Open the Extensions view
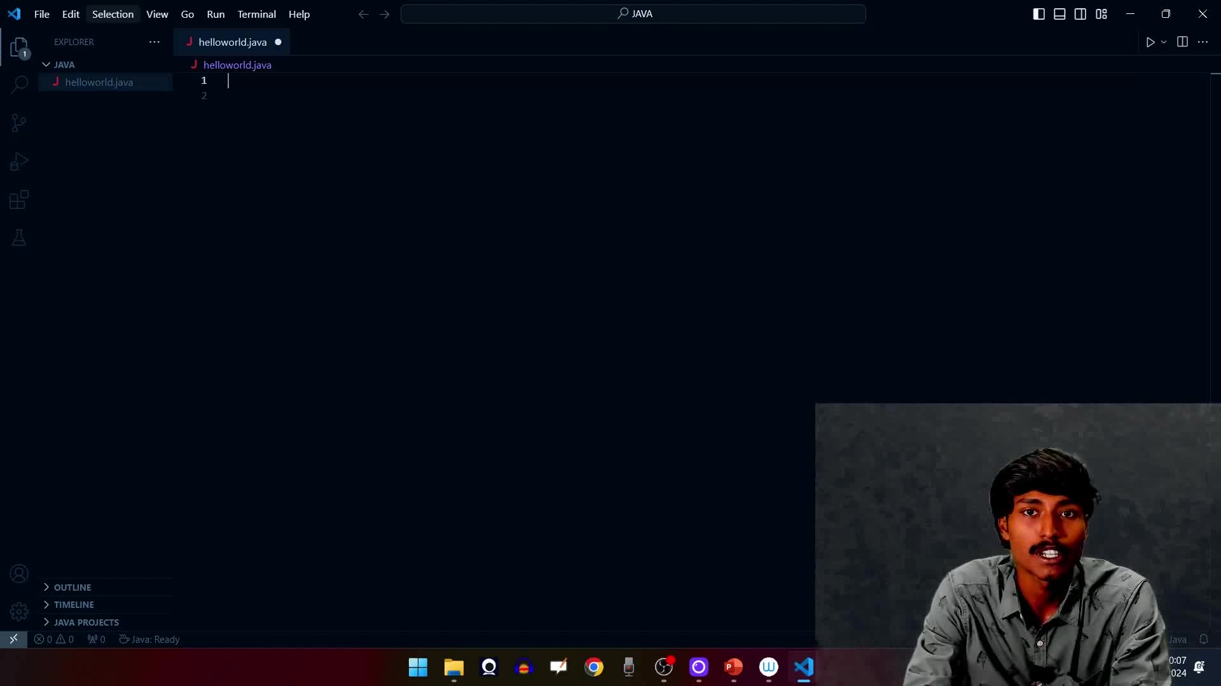The height and width of the screenshot is (686, 1221). tap(19, 200)
